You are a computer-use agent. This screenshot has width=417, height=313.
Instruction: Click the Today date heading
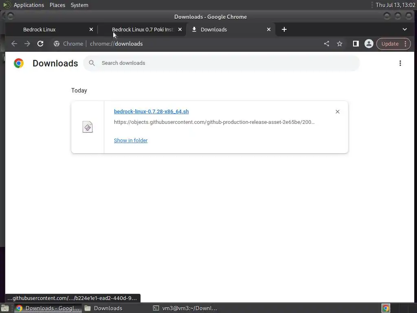[x=79, y=90]
